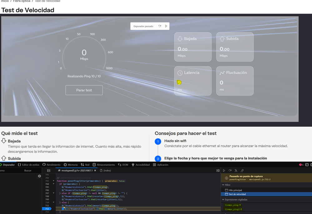The height and width of the screenshot is (214, 312).
Task: Collapse the Hilos section
Action: coord(223,185)
